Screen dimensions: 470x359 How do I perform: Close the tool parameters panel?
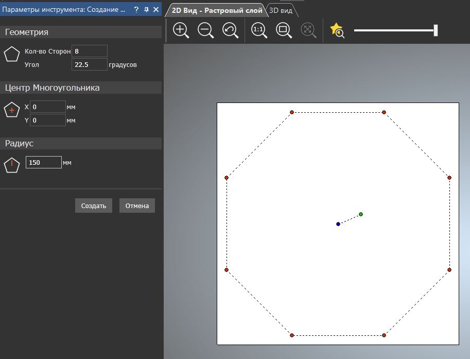click(x=156, y=9)
